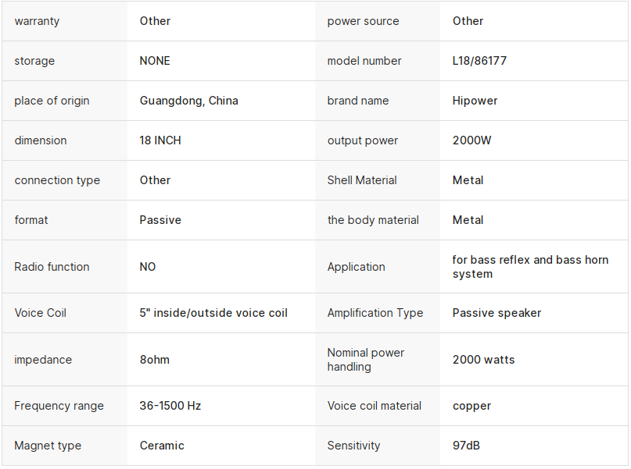Viewport: 631px width, 469px height.
Task: Click the format value 'Passive'
Action: pyautogui.click(x=160, y=220)
